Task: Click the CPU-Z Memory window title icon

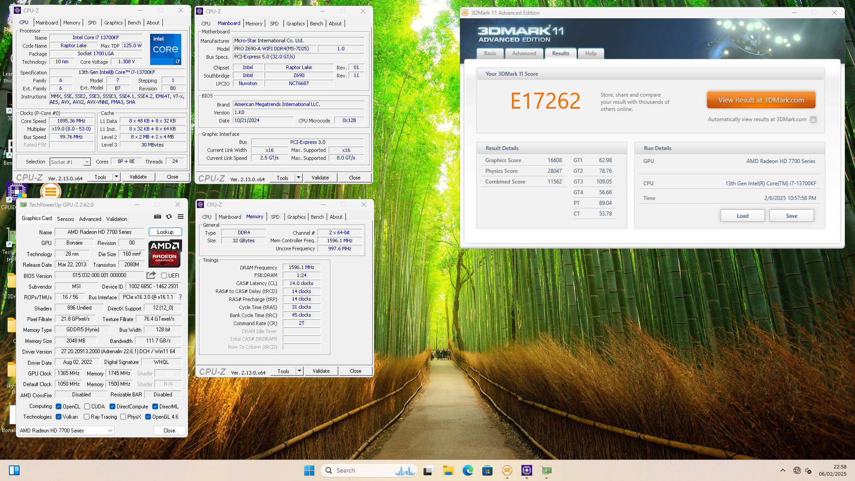Action: pos(200,204)
